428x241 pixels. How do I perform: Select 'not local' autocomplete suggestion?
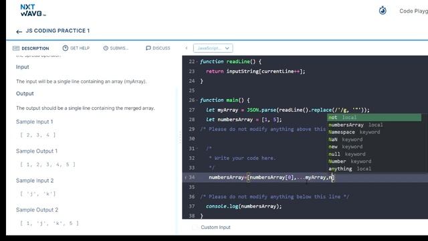click(x=374, y=118)
